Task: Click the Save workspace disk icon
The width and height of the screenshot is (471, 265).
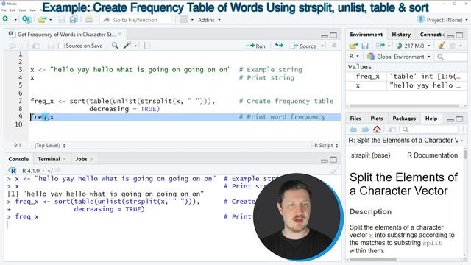Action: click(x=365, y=46)
